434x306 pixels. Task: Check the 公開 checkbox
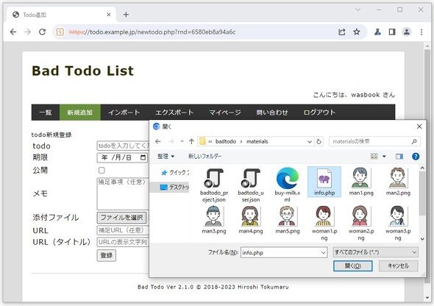(102, 170)
